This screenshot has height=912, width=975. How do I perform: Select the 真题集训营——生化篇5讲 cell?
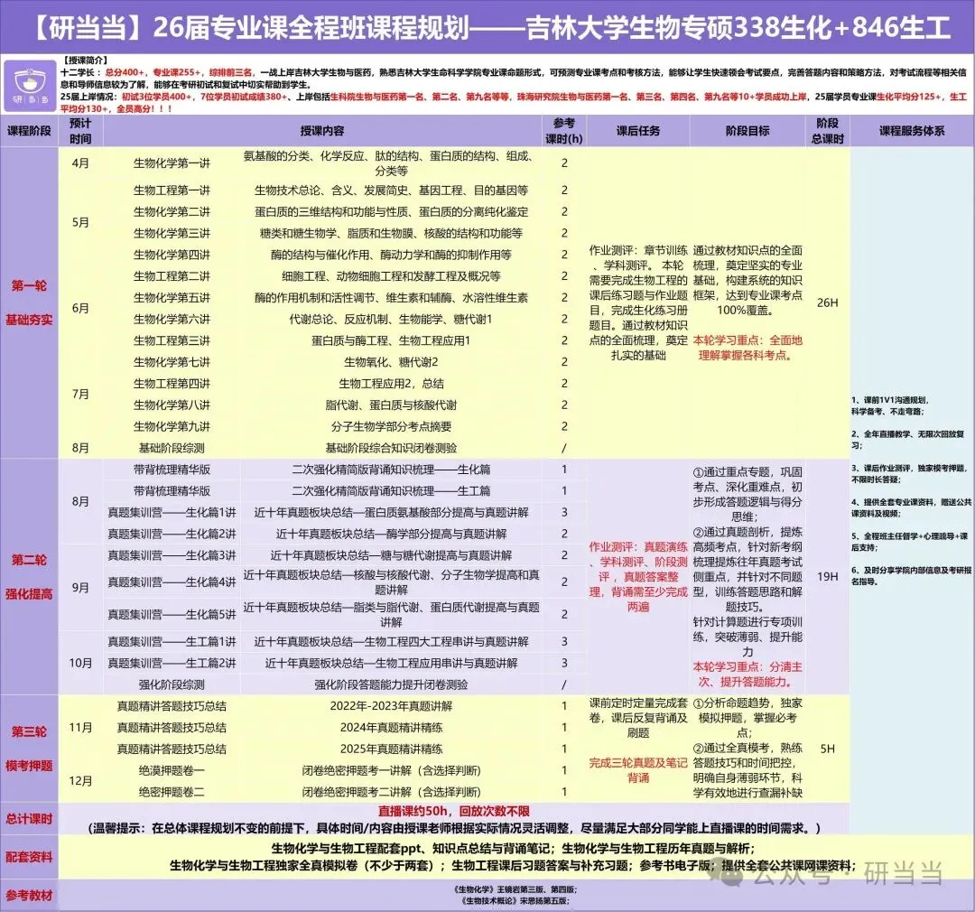pyautogui.click(x=172, y=615)
